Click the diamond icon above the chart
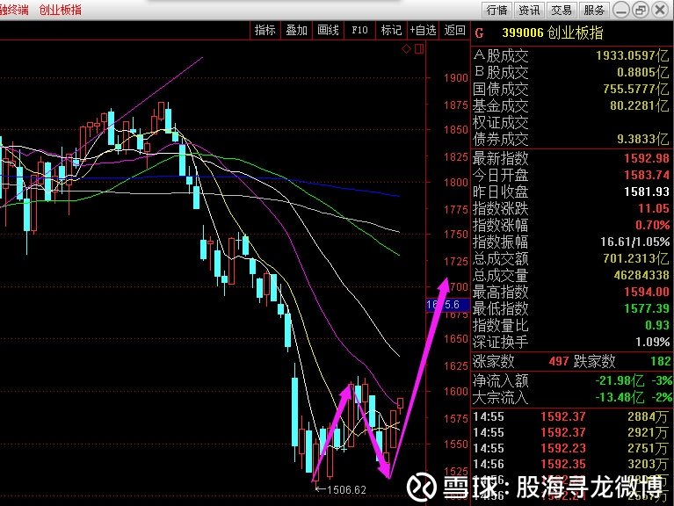Image resolution: width=674 pixels, height=506 pixels. point(406,48)
